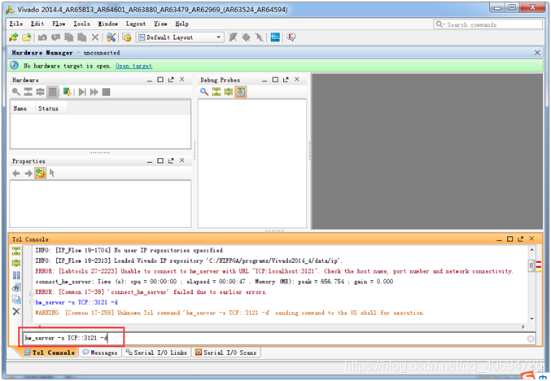The image size is (551, 381).
Task: Open the Default Layout dropdown
Action: tap(180, 37)
